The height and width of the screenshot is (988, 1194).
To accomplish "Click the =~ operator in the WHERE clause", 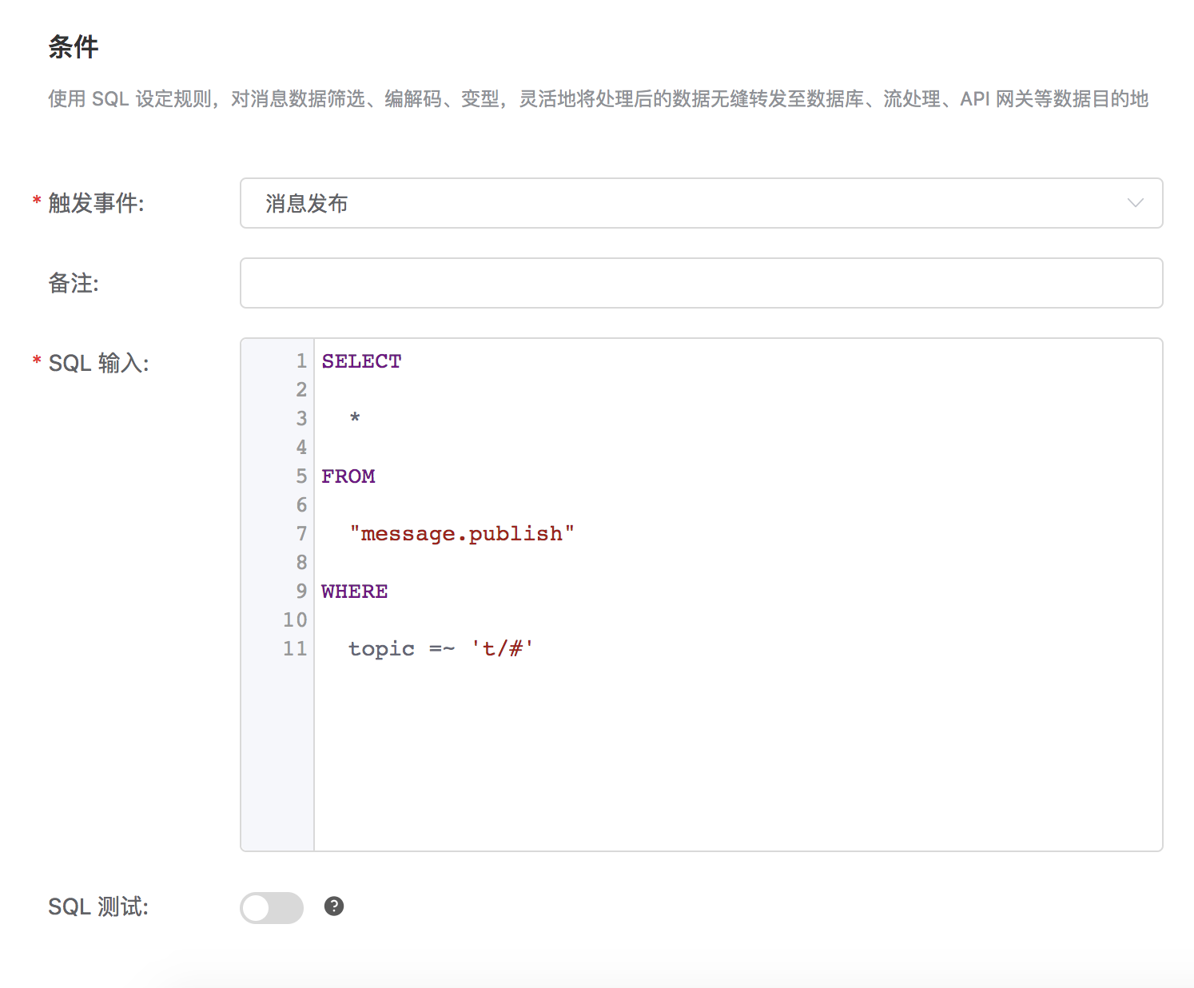I will [x=442, y=649].
